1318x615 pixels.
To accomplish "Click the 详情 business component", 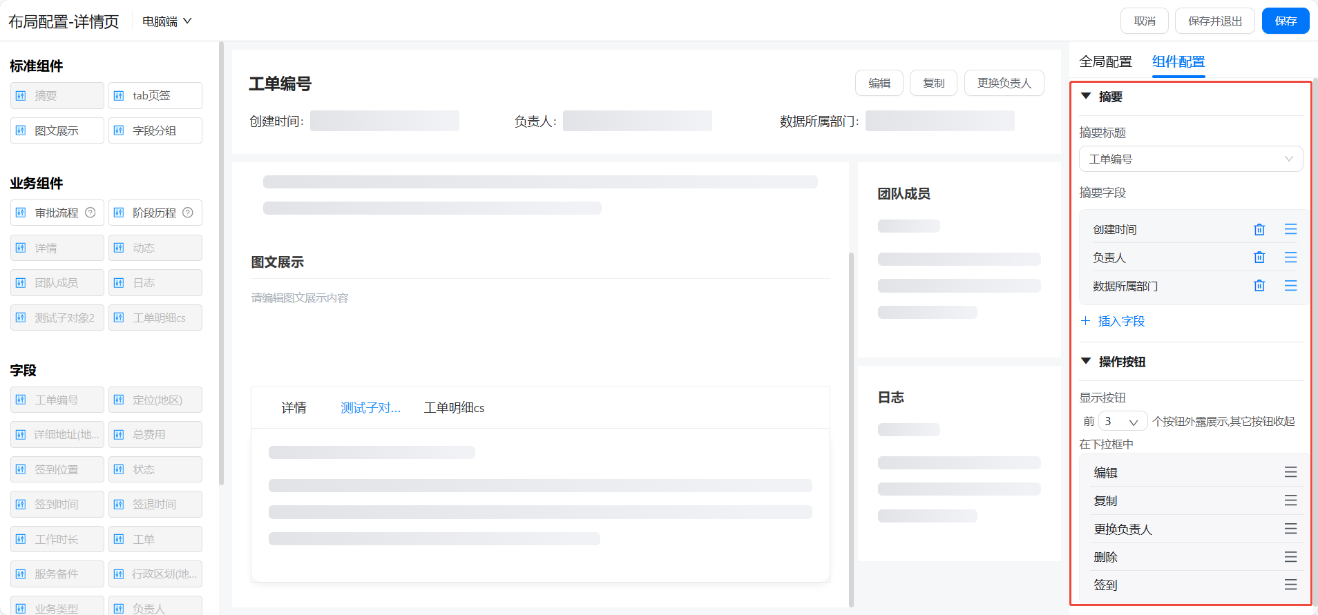I will click(57, 248).
